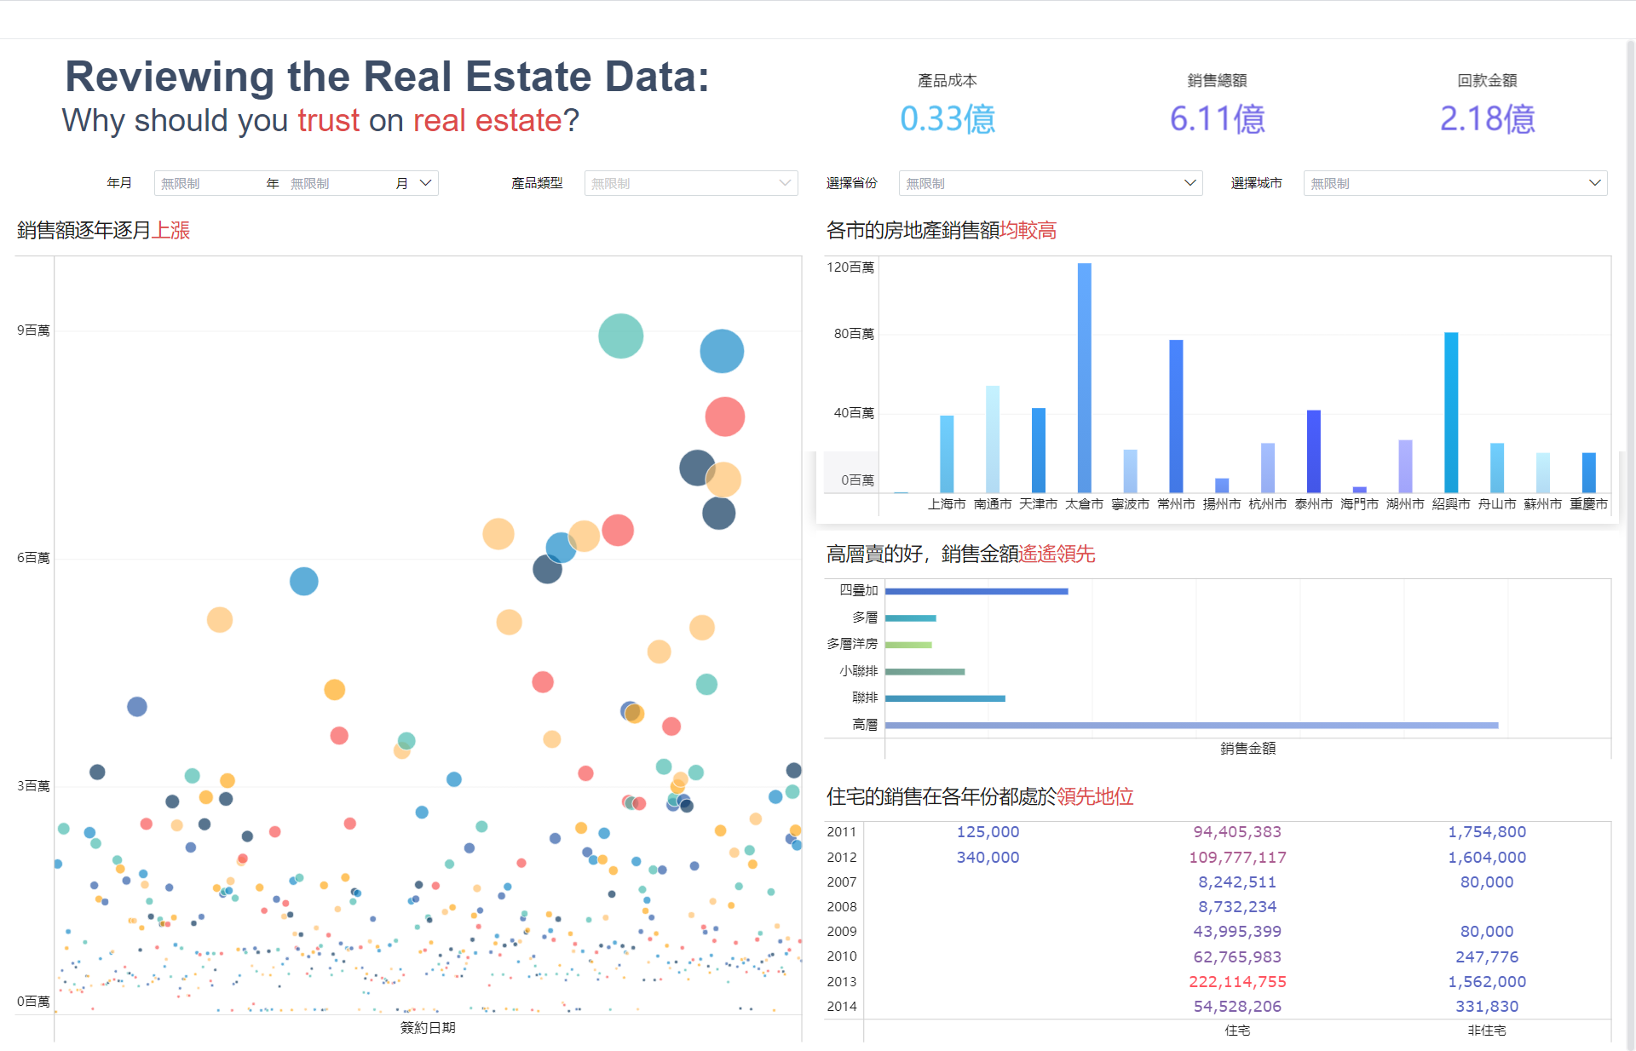Click the large red bubble near top right

pyautogui.click(x=725, y=416)
